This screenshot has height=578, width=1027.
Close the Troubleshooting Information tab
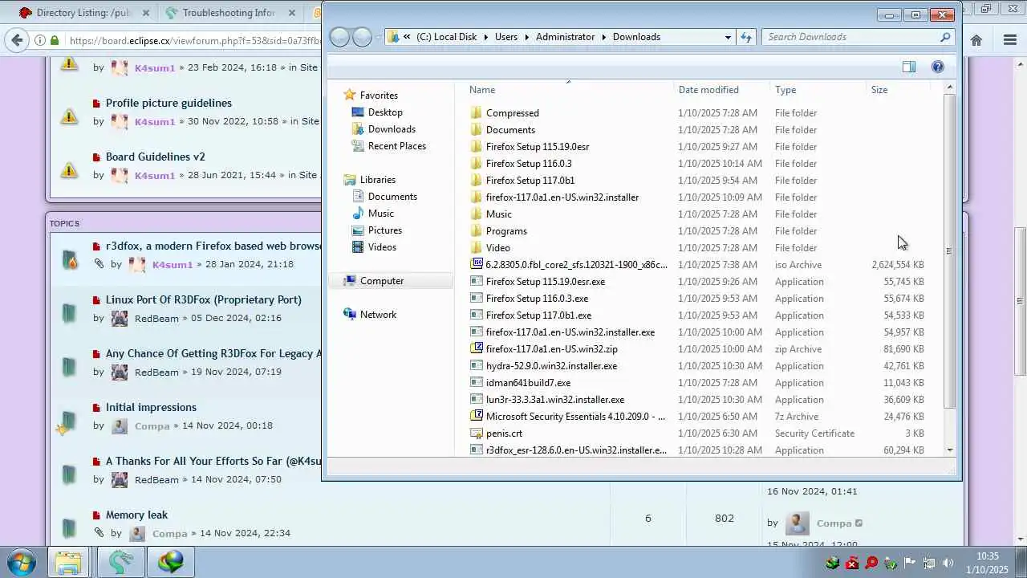point(293,13)
